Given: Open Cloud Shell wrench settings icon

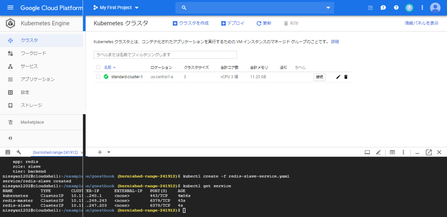Looking at the screenshot, I should (19, 152).
